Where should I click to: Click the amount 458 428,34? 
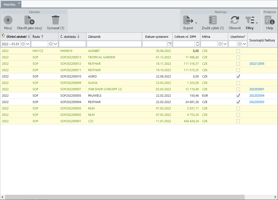(191, 121)
